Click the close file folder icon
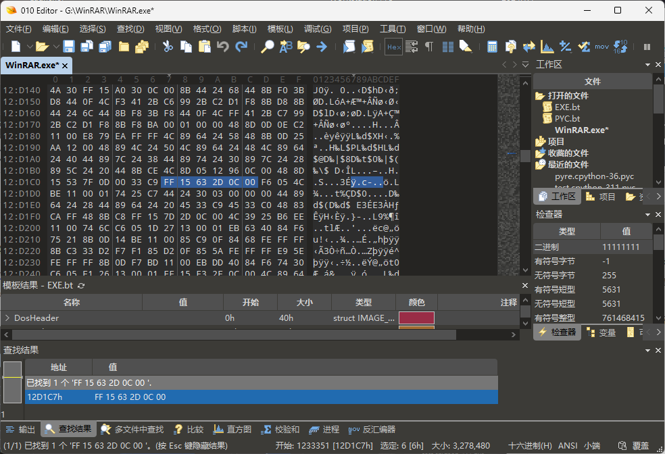 pos(124,46)
